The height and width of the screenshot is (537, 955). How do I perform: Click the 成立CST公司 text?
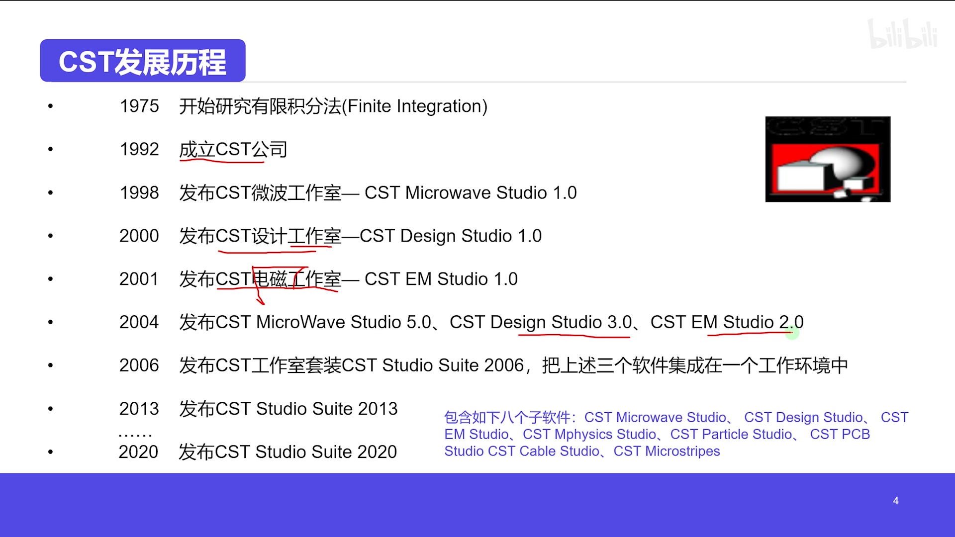233,149
